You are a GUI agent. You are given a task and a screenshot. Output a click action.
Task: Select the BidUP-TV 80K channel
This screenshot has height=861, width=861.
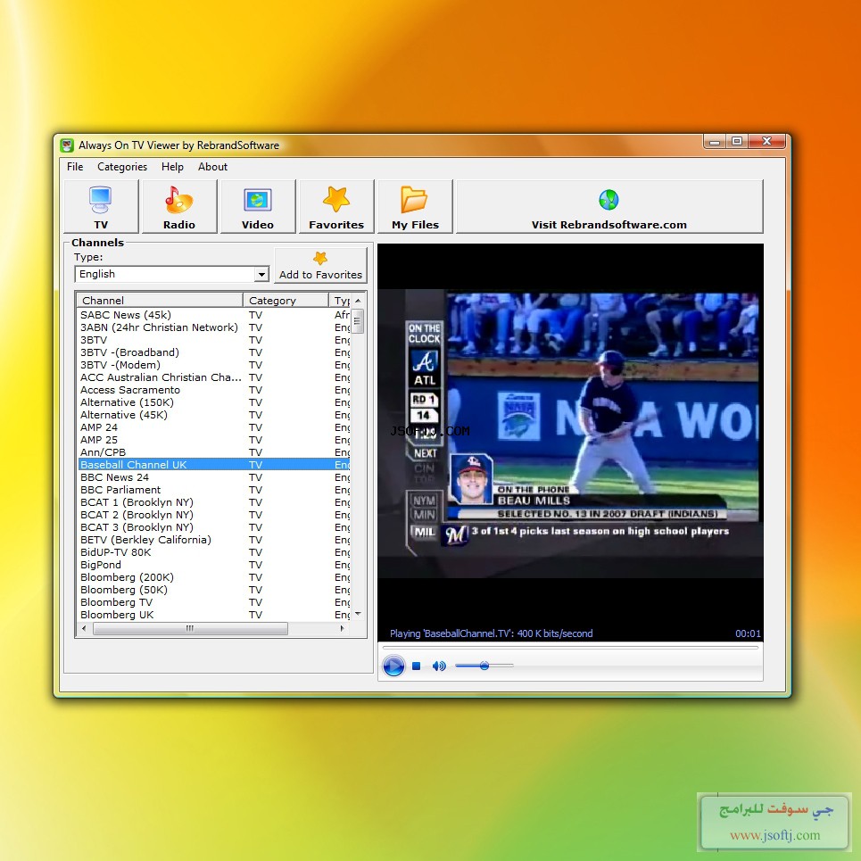pos(213,552)
